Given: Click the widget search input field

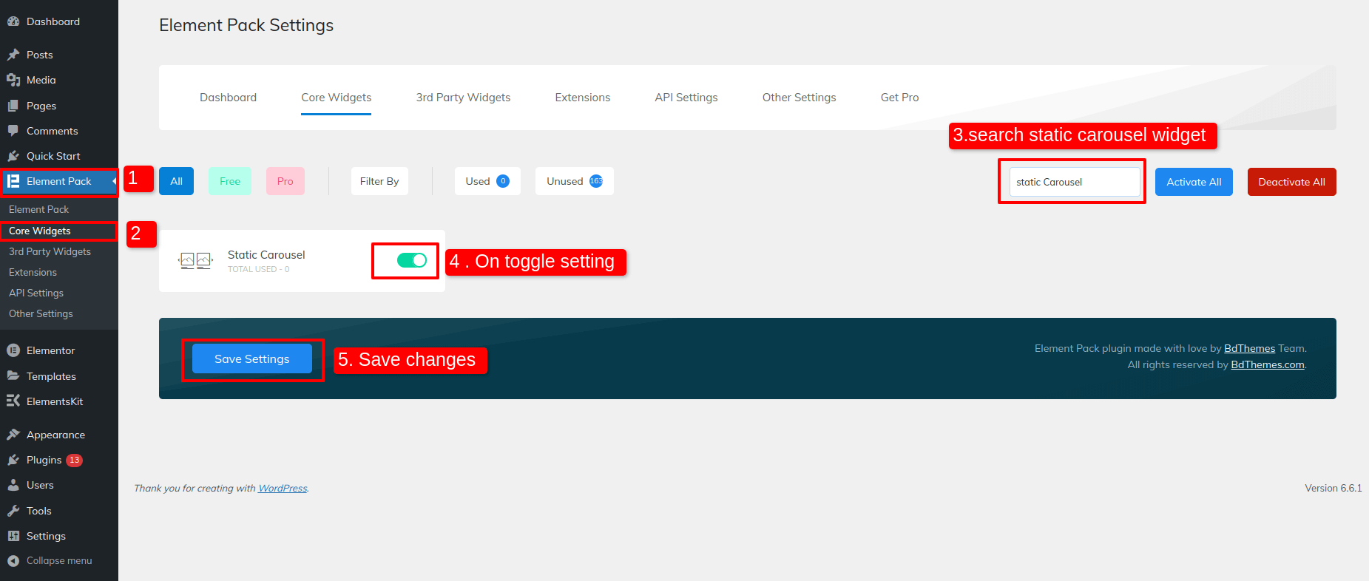Looking at the screenshot, I should 1074,182.
